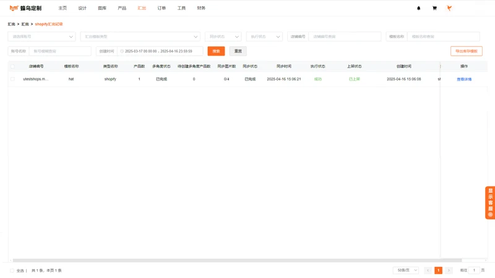
Task: Click the shopify汇出记录 breadcrumb
Action: tap(49, 24)
